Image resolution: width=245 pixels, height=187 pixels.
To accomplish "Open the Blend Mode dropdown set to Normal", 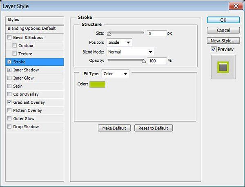I will tap(130, 52).
